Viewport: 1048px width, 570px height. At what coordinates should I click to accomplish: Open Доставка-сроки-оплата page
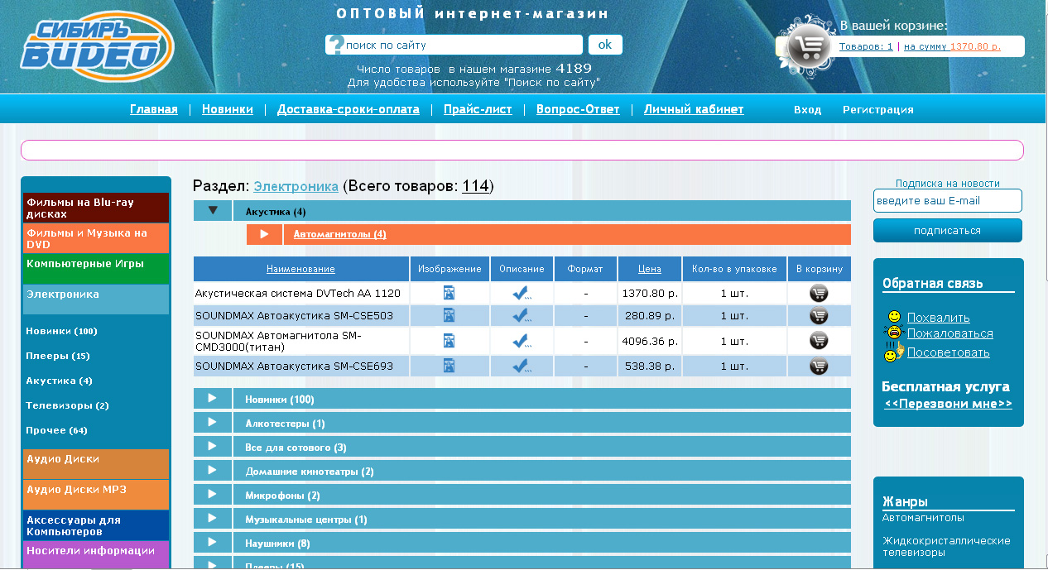349,109
